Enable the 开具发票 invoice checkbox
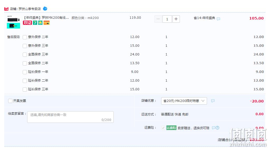The width and height of the screenshot is (269, 149). pos(10,101)
